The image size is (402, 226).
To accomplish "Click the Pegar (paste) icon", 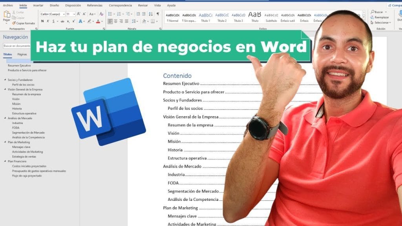I will [x=7, y=15].
